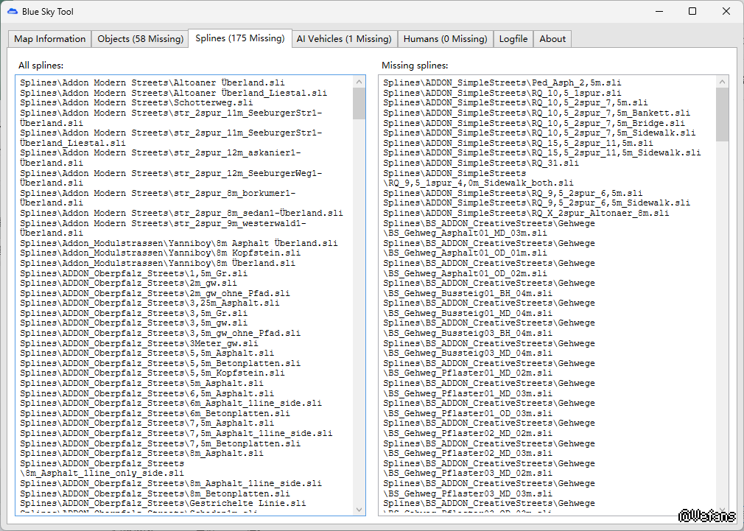Open the Logfile tab

pos(513,39)
